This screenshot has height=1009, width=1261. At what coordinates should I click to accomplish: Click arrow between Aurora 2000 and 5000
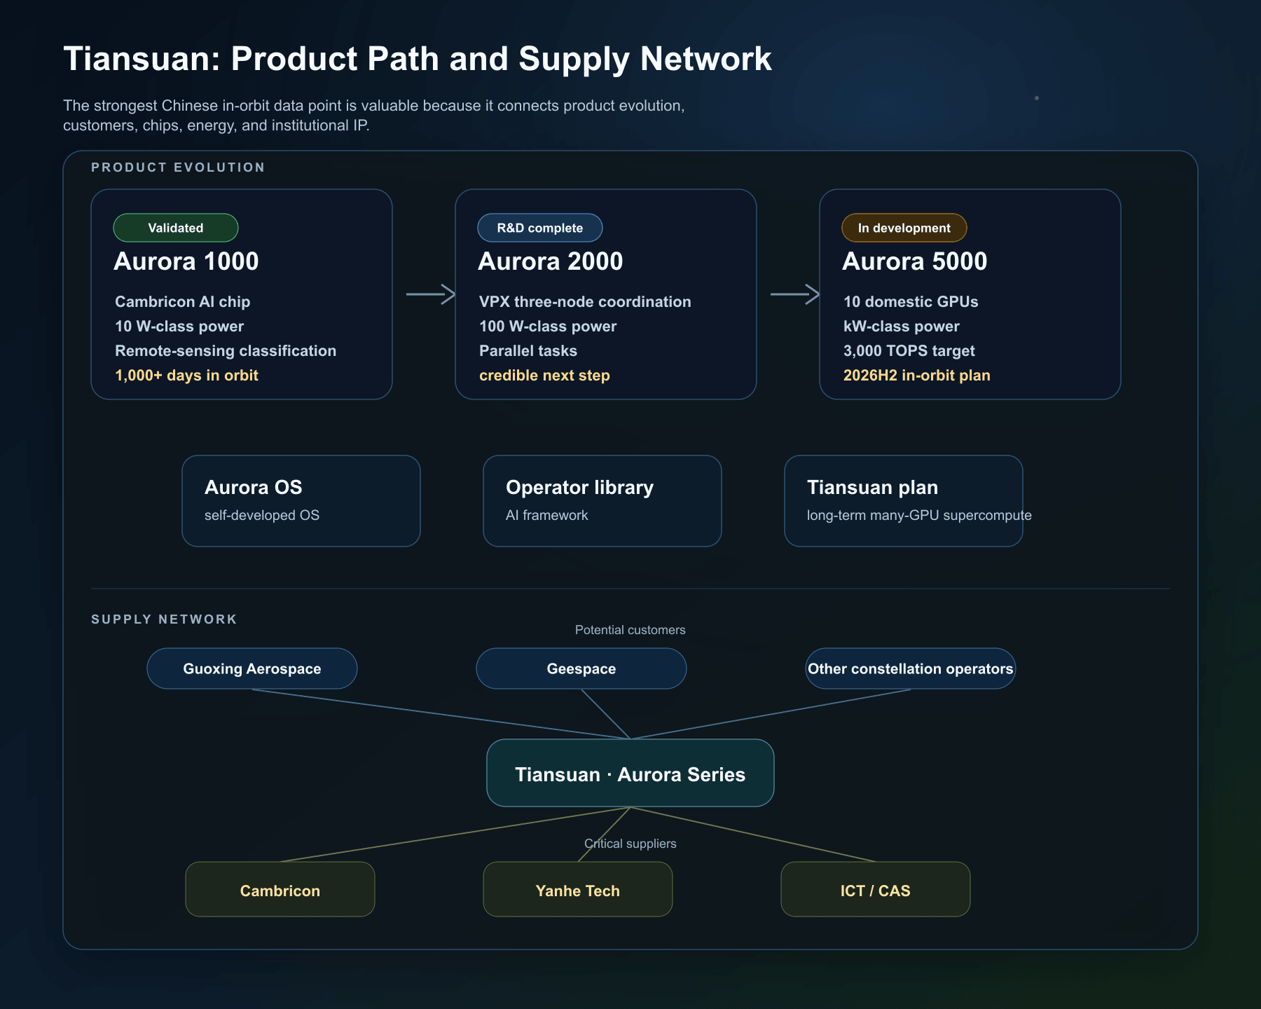[x=795, y=294]
